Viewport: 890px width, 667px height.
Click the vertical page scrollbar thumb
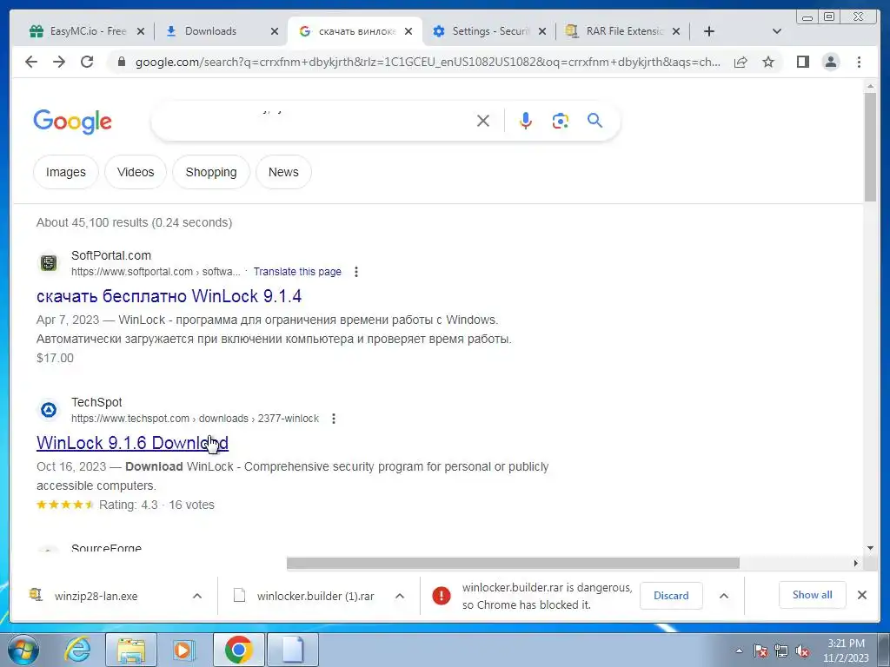click(870, 146)
